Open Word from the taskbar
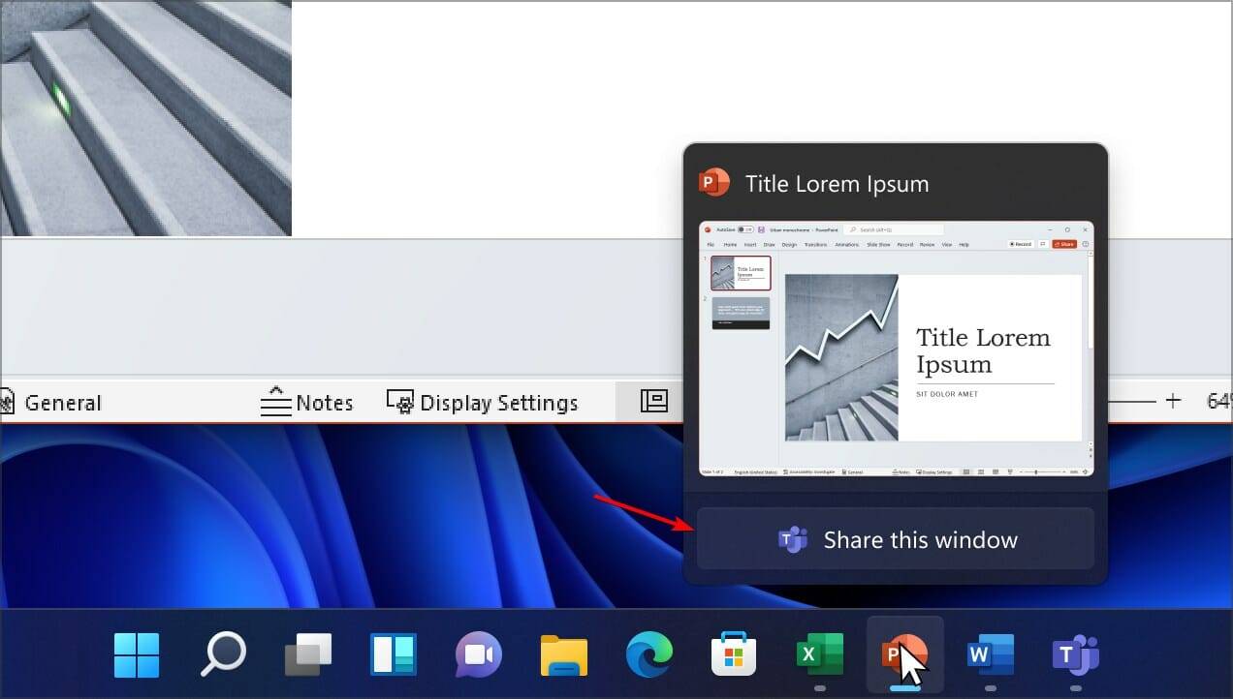This screenshot has height=699, width=1233. pyautogui.click(x=990, y=655)
